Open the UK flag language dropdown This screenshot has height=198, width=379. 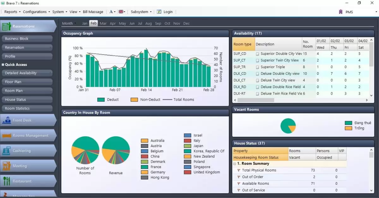coord(122,12)
